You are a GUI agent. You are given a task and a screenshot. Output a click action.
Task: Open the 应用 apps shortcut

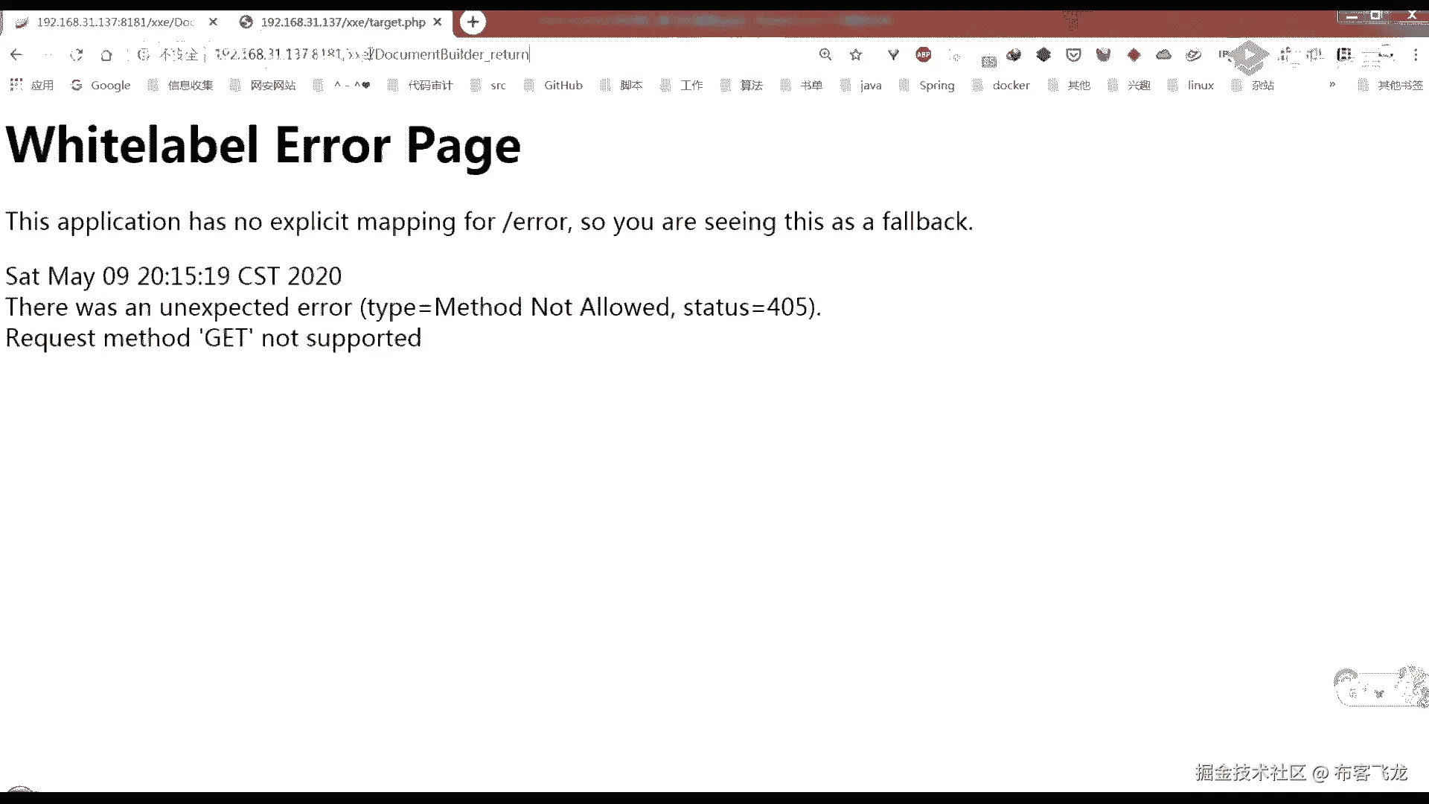click(32, 85)
